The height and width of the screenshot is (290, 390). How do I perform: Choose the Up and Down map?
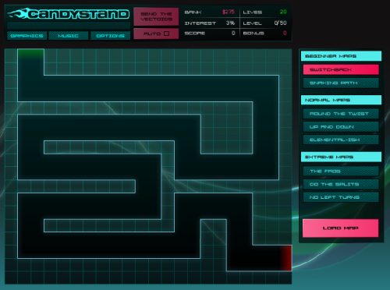pyautogui.click(x=341, y=127)
